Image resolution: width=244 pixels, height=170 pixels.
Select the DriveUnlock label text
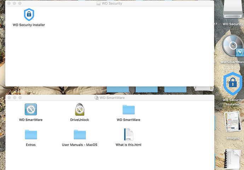pyautogui.click(x=80, y=120)
